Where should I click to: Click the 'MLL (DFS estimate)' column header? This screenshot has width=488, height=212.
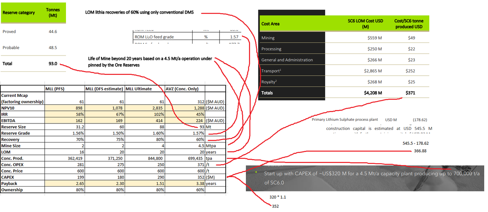point(104,89)
